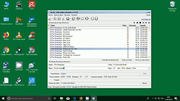Open Windows Start menu
Image resolution: width=180 pixels, height=101 pixels.
[x=3, y=98]
